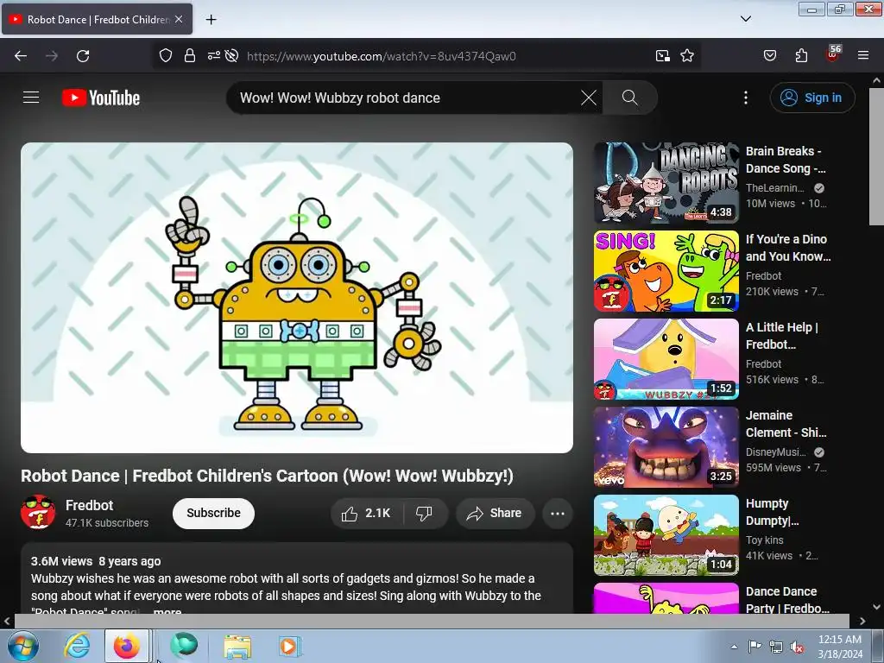
Task: Open the Windows Start menu
Action: tap(23, 646)
